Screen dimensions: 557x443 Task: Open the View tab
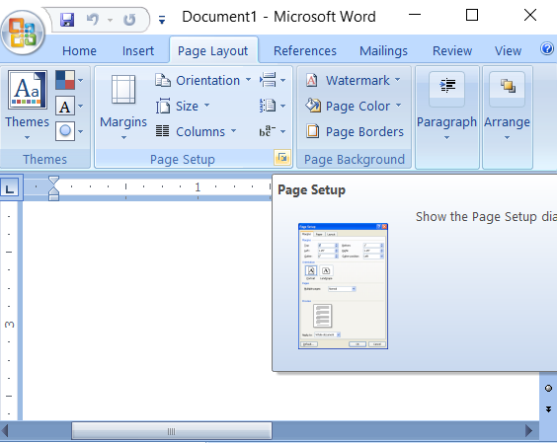[x=508, y=50]
